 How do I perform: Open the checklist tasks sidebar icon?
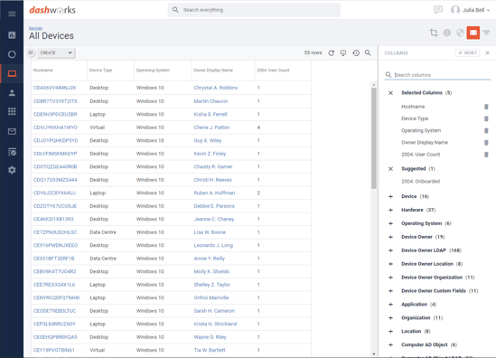pyautogui.click(x=12, y=152)
